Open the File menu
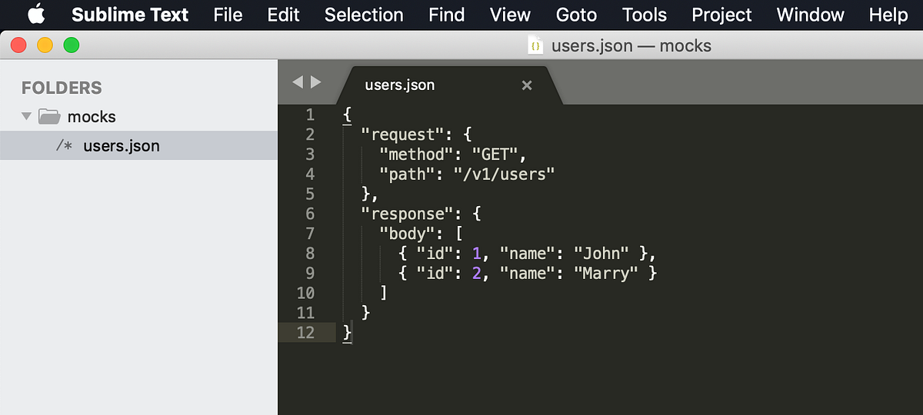 coord(228,15)
